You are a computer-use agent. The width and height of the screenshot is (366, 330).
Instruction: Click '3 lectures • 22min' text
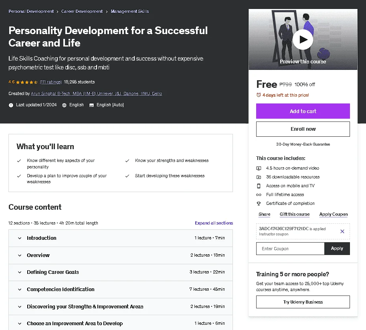[207, 272]
